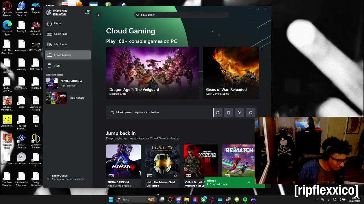
Task: Open the notifications bell with 12 badge
Action: click(x=87, y=12)
